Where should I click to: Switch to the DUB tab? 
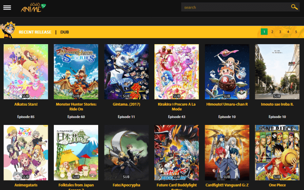(65, 32)
